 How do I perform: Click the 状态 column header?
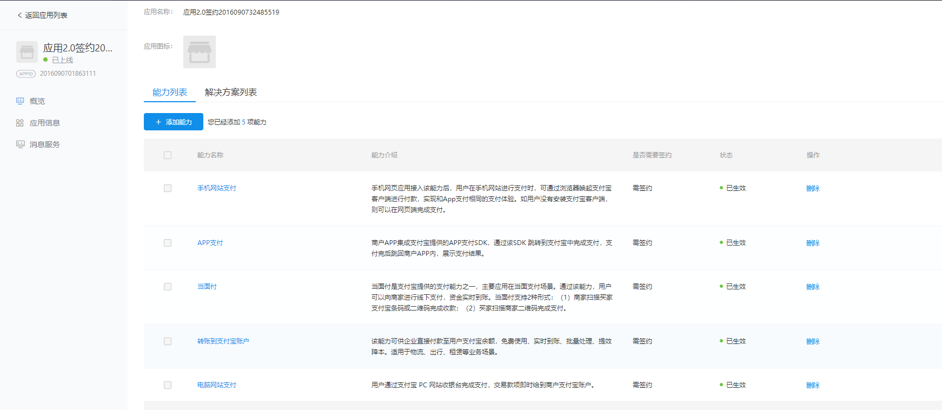coord(726,155)
